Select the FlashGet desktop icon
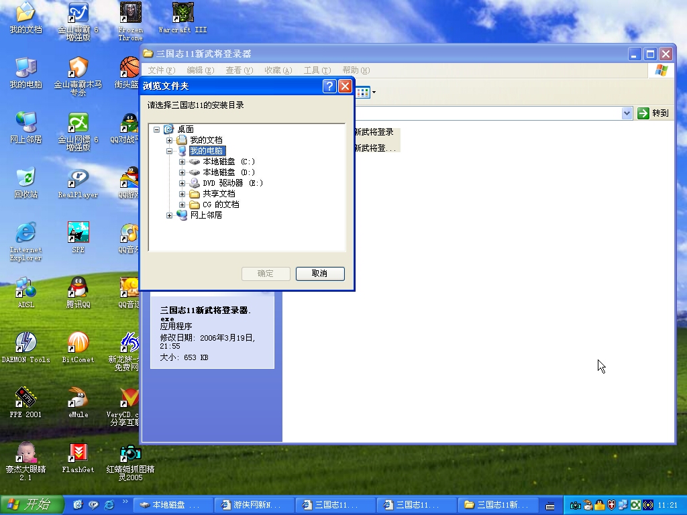 click(78, 453)
